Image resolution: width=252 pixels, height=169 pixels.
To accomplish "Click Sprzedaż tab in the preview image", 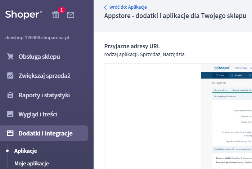I will [237, 75].
